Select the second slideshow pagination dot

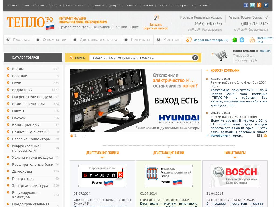point(75,136)
